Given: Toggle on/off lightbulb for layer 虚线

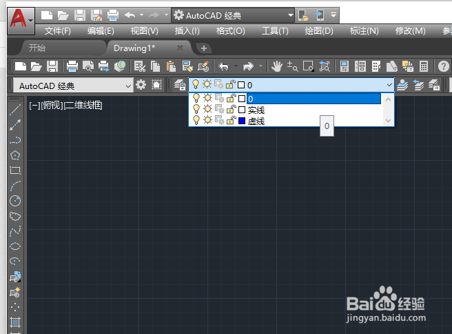Looking at the screenshot, I should click(196, 120).
